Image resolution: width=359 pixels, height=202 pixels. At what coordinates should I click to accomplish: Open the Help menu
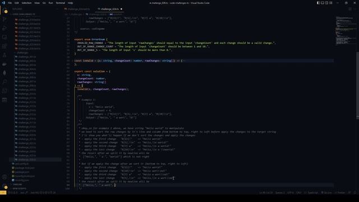point(70,3)
